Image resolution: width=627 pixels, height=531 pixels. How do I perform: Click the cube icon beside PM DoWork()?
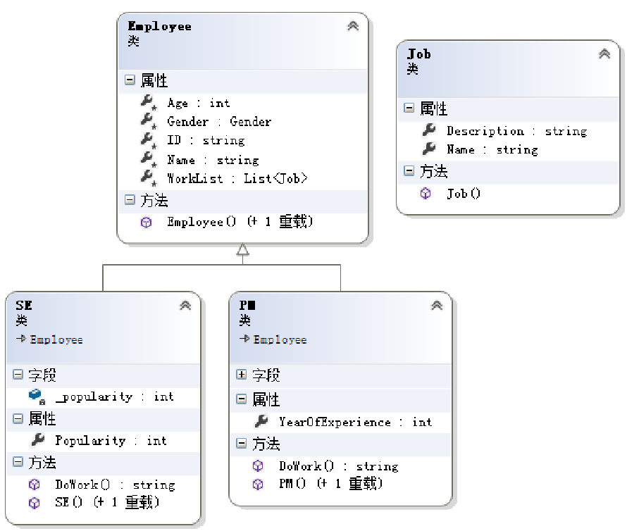tap(258, 466)
